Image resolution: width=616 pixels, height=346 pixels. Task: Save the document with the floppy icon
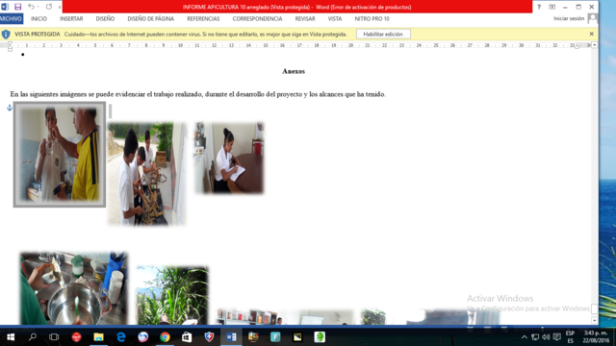17,7
